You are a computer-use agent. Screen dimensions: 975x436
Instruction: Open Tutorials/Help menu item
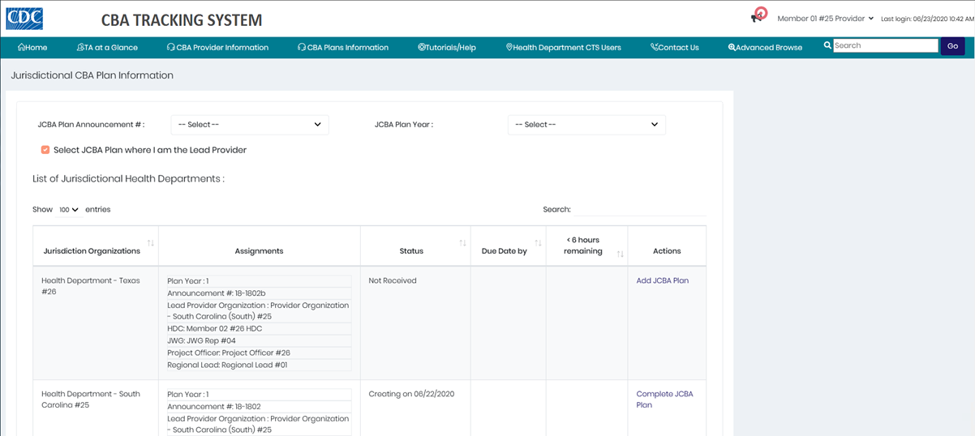pyautogui.click(x=447, y=48)
